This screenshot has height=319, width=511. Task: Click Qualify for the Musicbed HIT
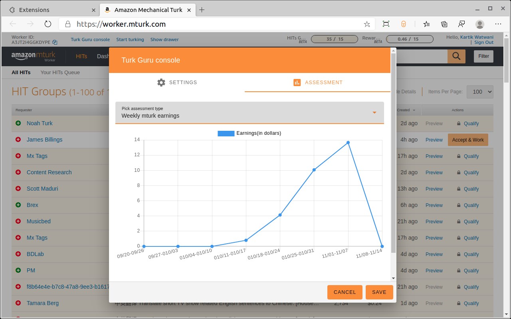coord(471,222)
